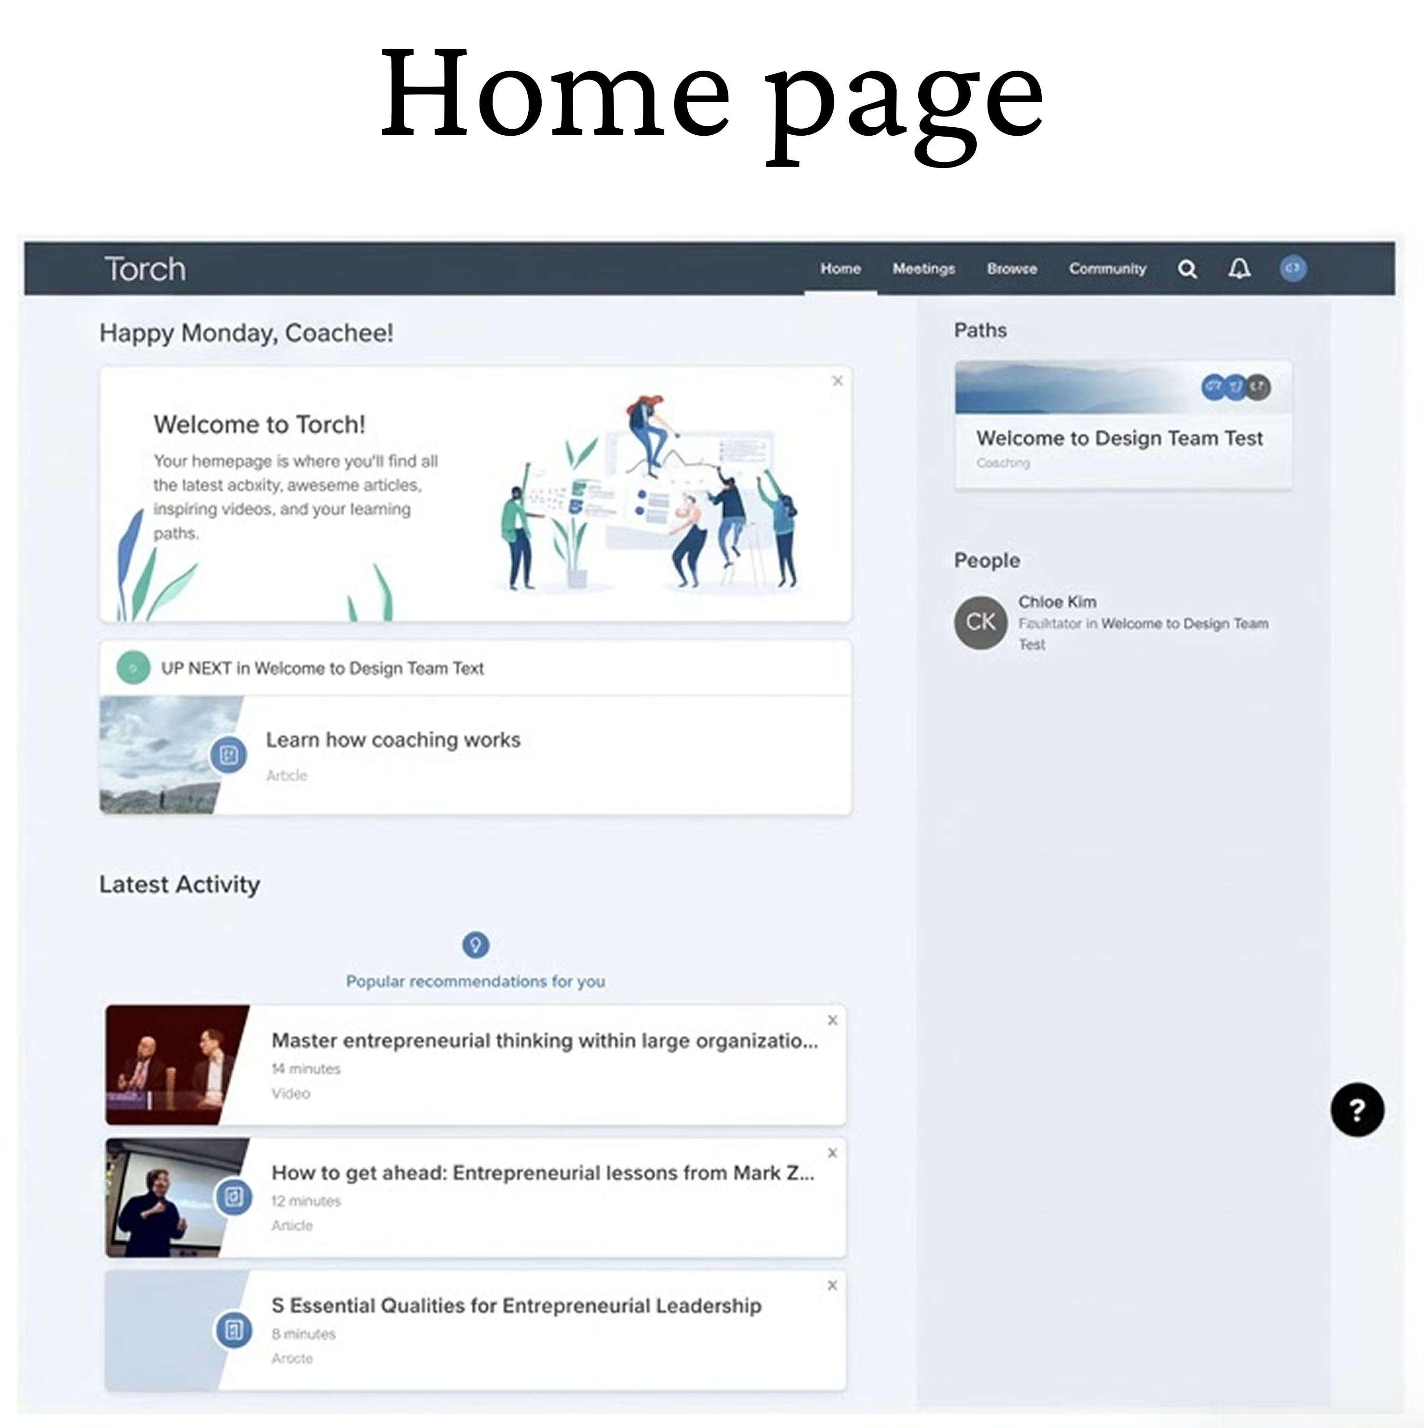Click member avatars on Design Team path card
This screenshot has height=1428, width=1424.
pos(1235,386)
